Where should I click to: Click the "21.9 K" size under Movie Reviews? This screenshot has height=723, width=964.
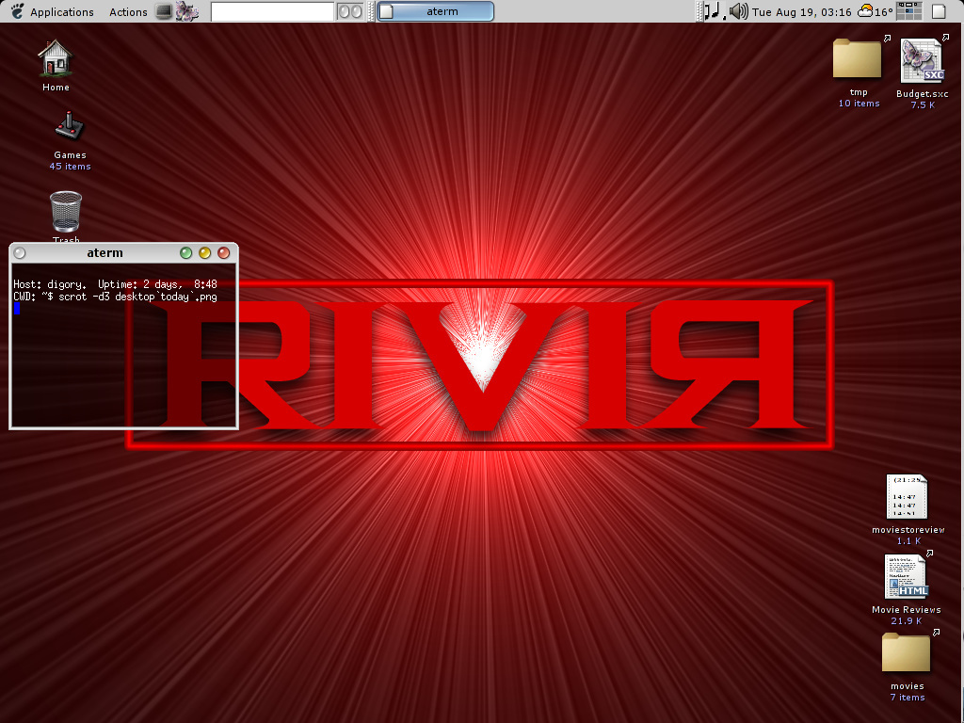coord(907,621)
